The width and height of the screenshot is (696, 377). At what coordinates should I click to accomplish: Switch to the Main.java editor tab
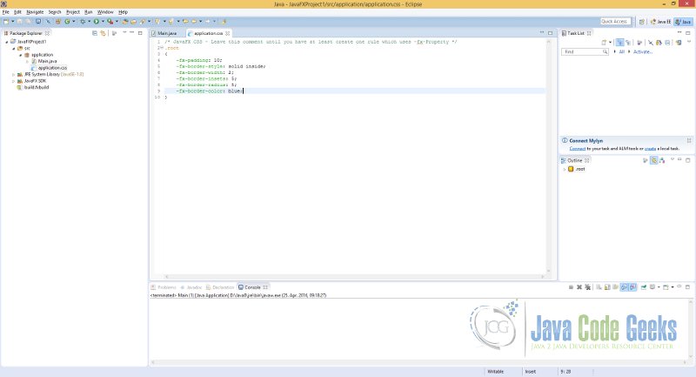pos(164,33)
